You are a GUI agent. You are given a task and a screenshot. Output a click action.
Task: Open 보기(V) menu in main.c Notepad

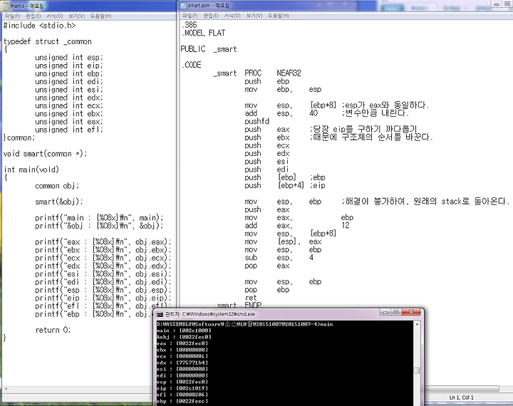point(76,16)
